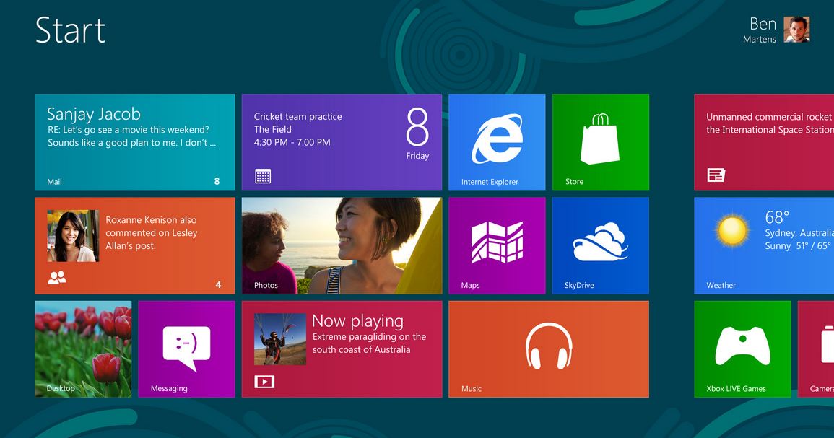Click the 68° temperature reading
The image size is (834, 438).
click(777, 217)
